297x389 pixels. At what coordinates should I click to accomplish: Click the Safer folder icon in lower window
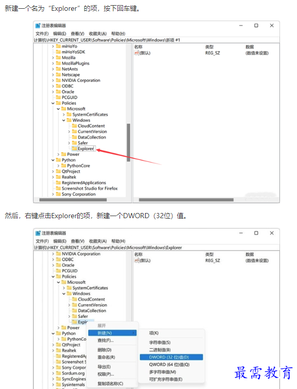[75, 316]
